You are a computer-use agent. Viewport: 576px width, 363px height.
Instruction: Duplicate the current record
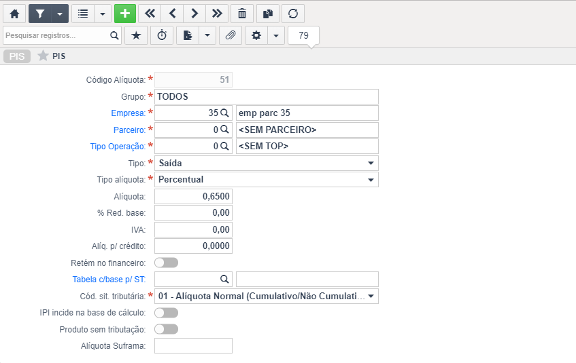[268, 14]
